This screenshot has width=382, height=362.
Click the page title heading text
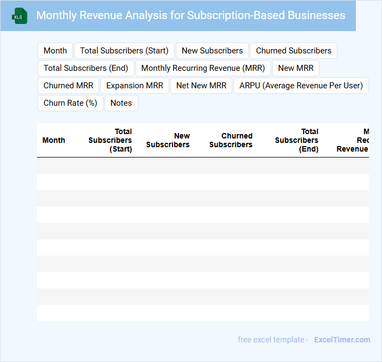[x=190, y=15]
